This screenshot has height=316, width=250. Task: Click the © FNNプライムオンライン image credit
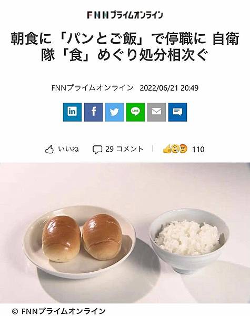pyautogui.click(x=58, y=311)
